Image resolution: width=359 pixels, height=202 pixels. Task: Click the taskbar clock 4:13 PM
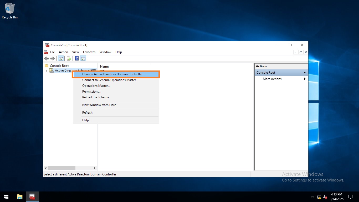click(x=336, y=194)
